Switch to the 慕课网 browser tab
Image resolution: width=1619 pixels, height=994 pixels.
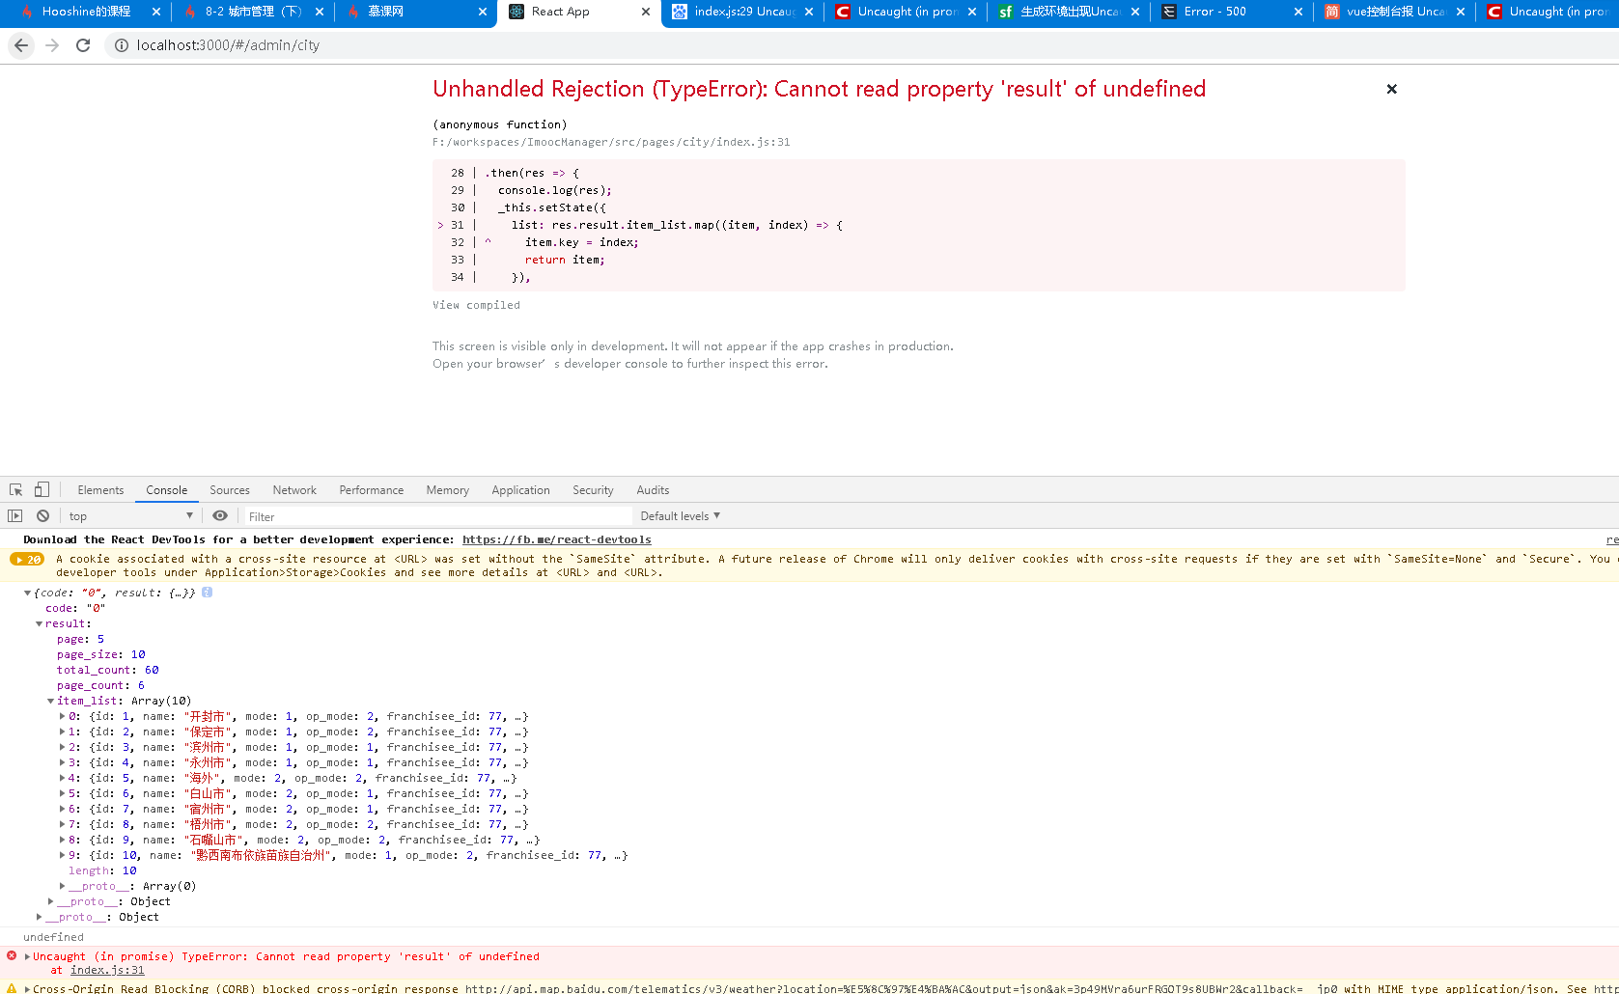[386, 12]
